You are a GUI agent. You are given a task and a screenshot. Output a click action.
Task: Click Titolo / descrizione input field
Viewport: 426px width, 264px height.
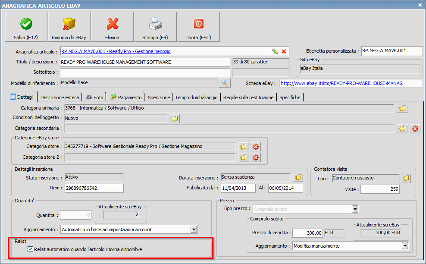click(x=145, y=62)
